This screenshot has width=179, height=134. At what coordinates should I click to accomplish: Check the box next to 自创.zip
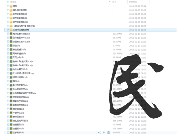tap(8, 46)
